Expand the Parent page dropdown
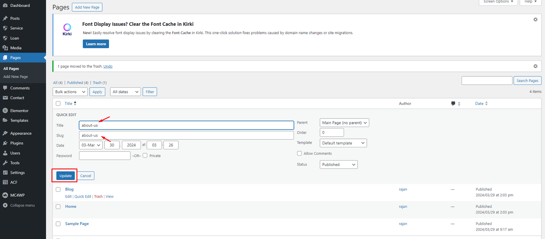 point(344,123)
